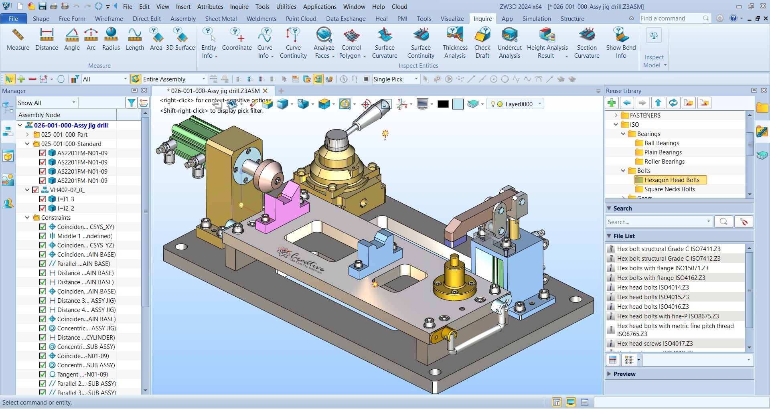
Task: Collapse the File List section
Action: (x=609, y=236)
